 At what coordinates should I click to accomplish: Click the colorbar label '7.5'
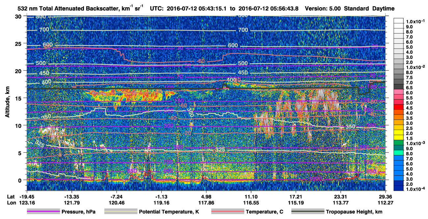[x=410, y=78]
